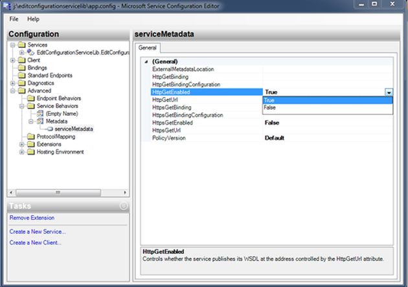Expand the Client tree node

tap(12, 60)
